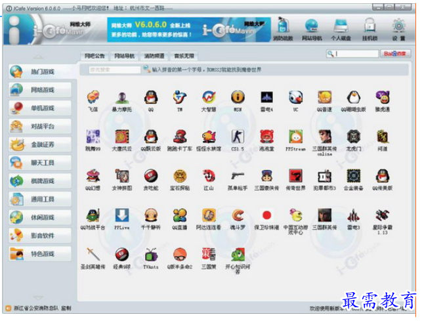Open the 网站导航 globe toolbar icon
Screen dimensions: 422x321
[312, 29]
